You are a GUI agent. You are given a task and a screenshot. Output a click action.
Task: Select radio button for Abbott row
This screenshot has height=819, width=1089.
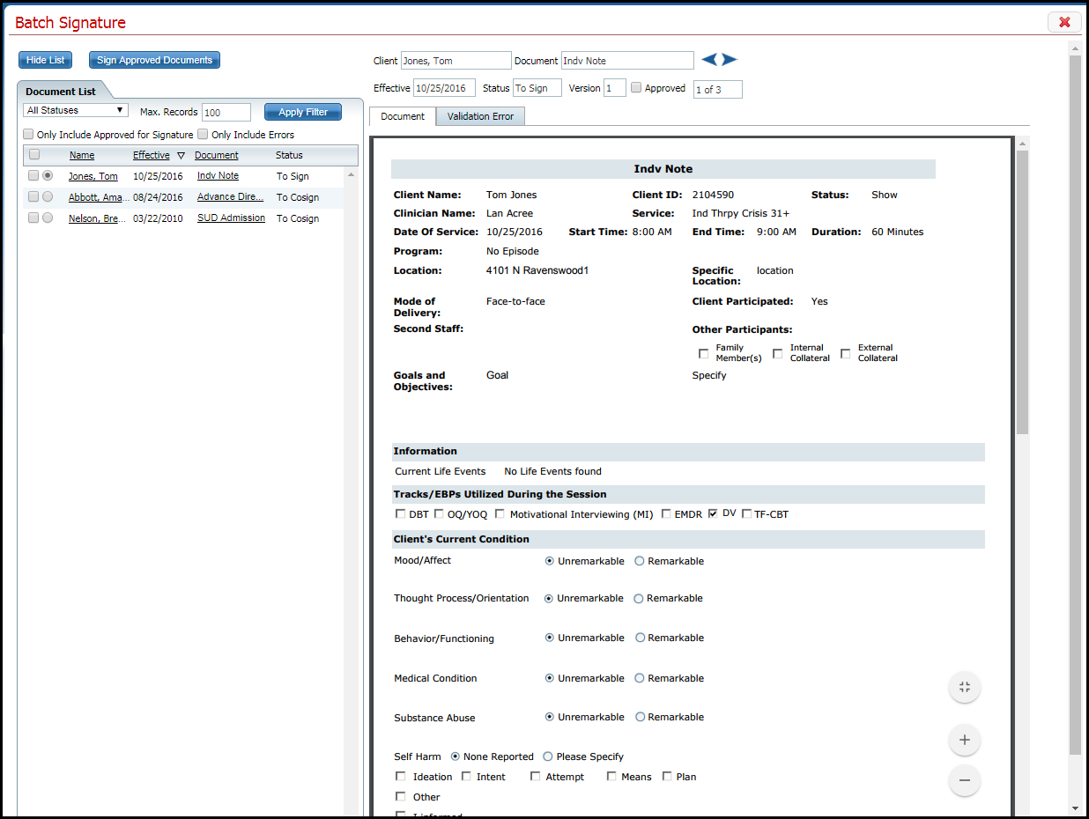tap(48, 197)
